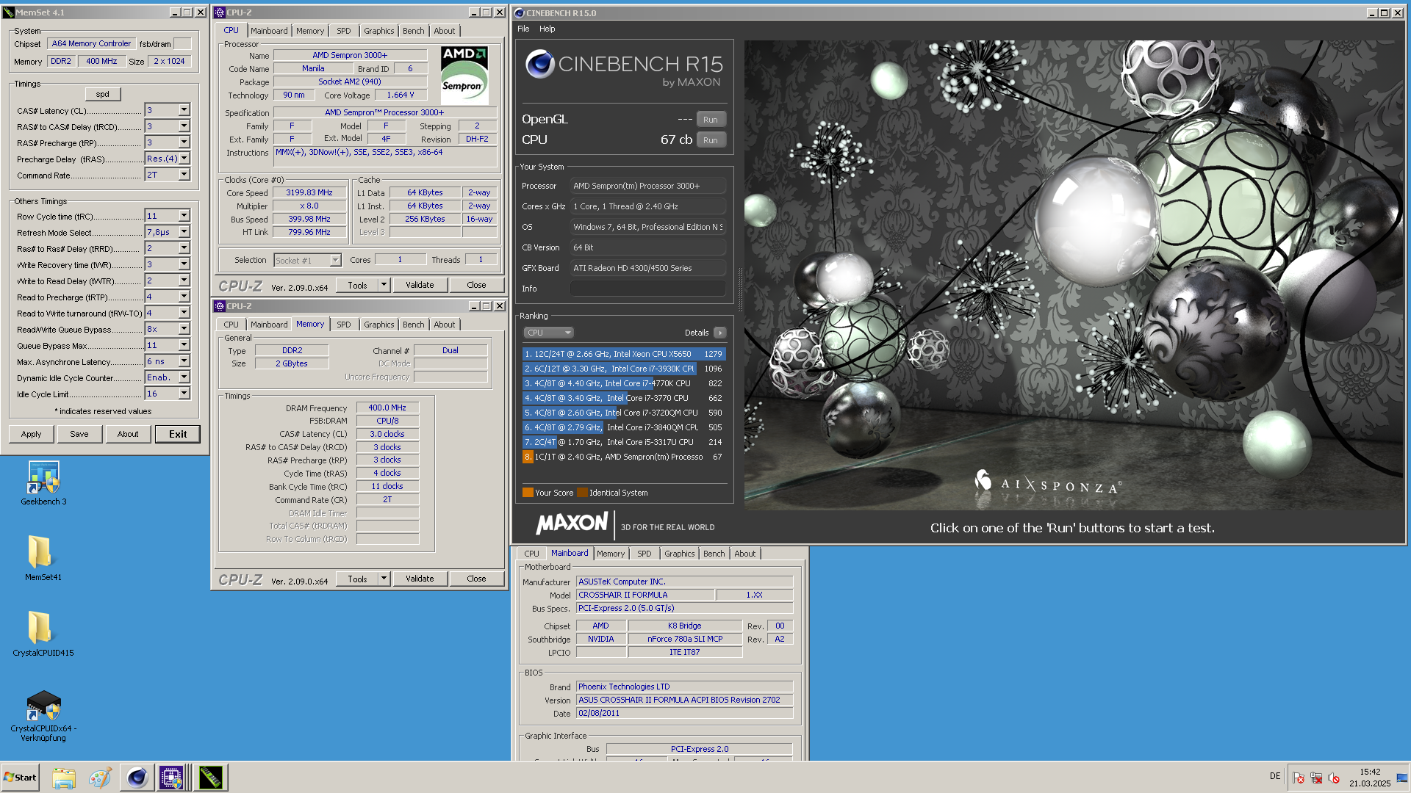The image size is (1411, 793).
Task: Click the network tray icon
Action: [x=1316, y=778]
